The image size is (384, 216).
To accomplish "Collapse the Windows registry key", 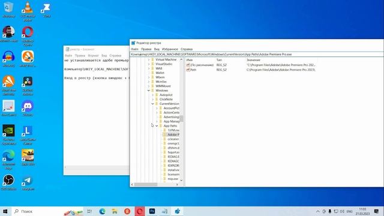I will (149, 91).
